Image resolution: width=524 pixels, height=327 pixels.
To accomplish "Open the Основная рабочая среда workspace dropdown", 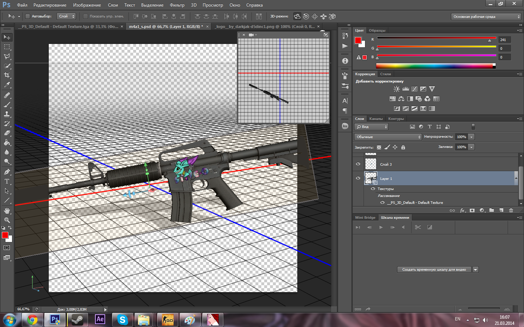I will [486, 17].
